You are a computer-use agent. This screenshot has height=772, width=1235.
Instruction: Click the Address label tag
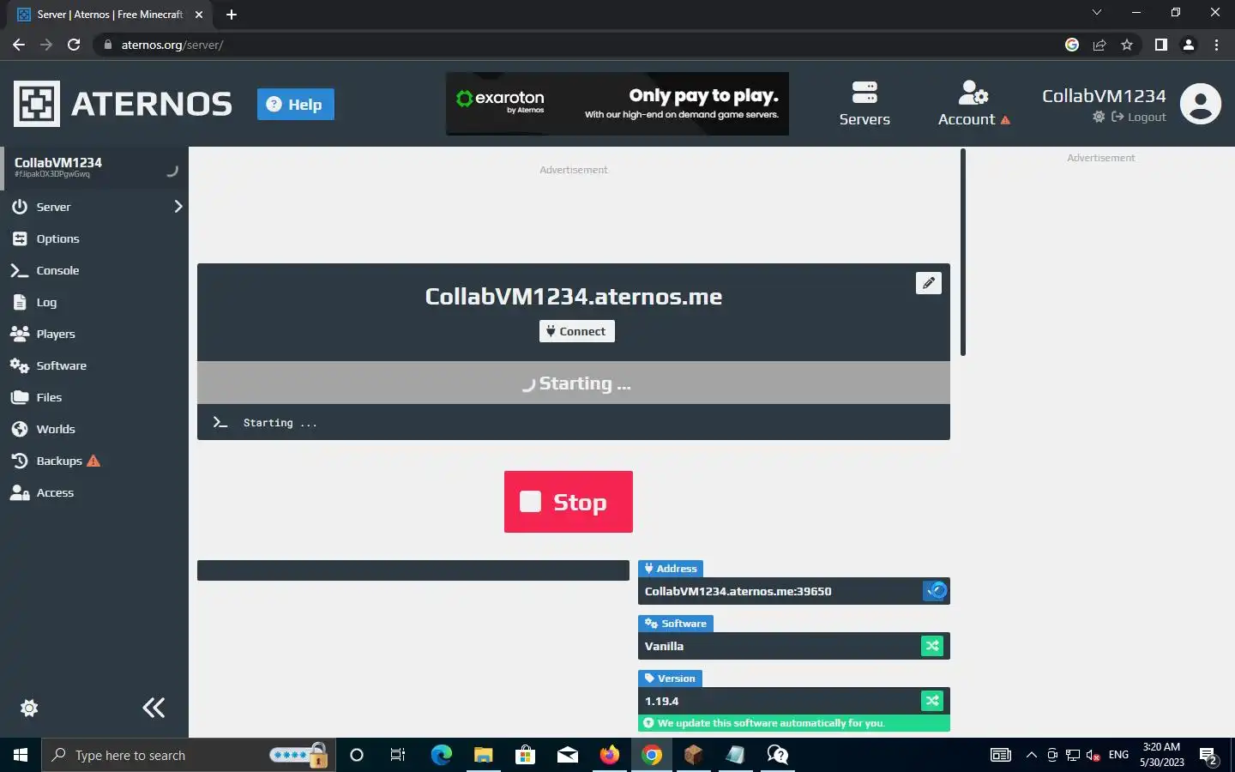[x=671, y=569]
